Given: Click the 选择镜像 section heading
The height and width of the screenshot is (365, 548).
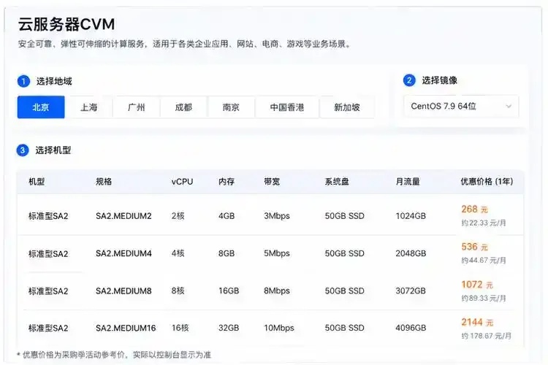Looking at the screenshot, I should pos(439,80).
